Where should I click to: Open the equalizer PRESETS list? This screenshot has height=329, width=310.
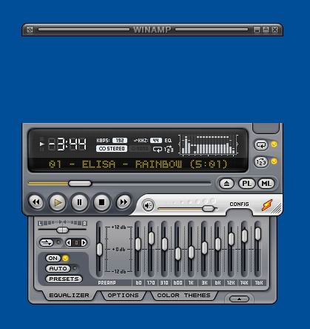pyautogui.click(x=64, y=279)
